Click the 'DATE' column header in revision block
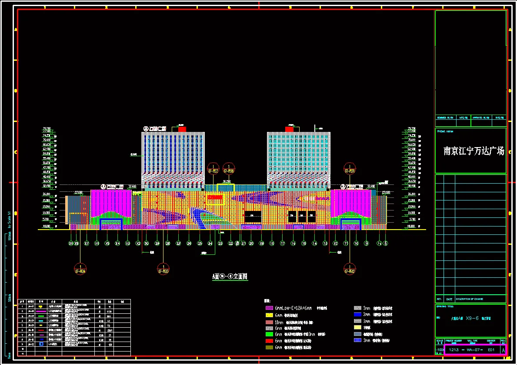 point(450,299)
